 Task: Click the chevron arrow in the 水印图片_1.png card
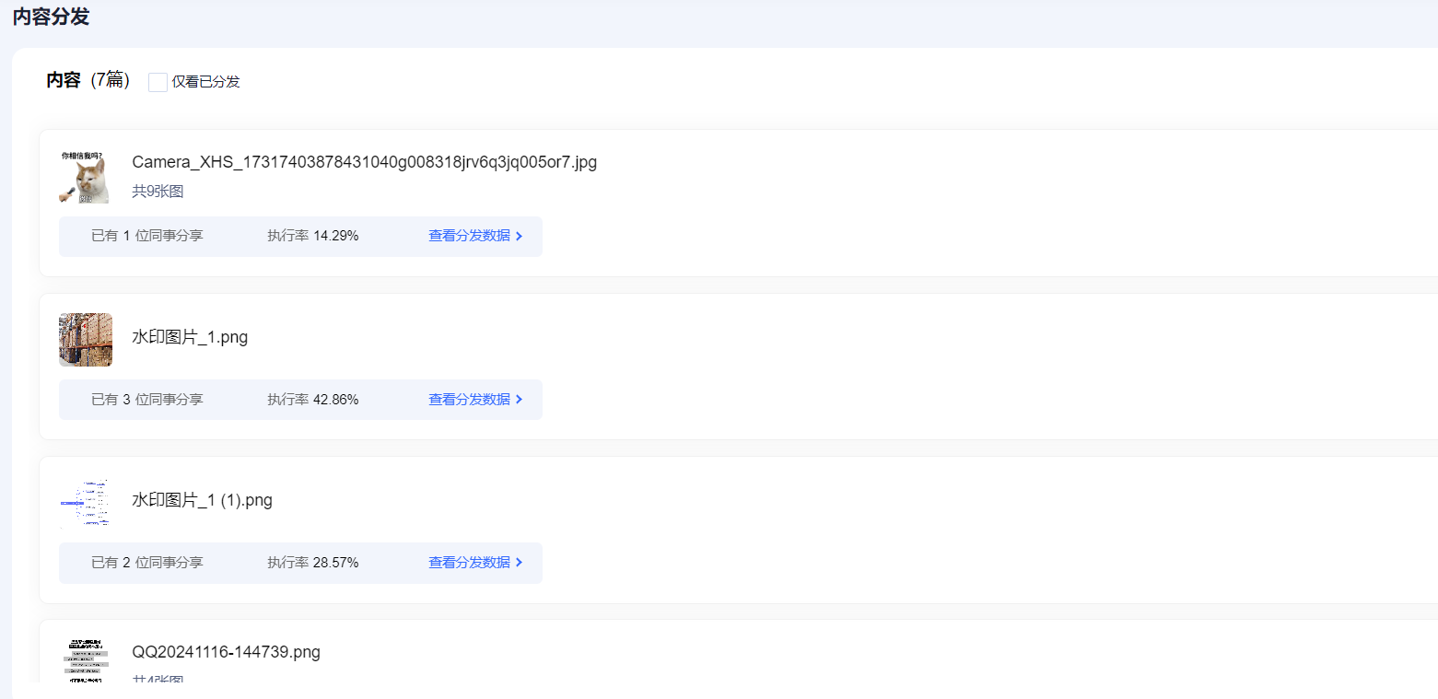pos(520,400)
